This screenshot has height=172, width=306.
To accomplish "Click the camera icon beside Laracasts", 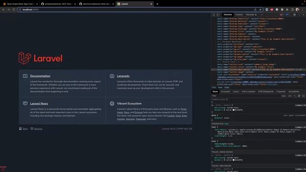I will coord(112,76).
